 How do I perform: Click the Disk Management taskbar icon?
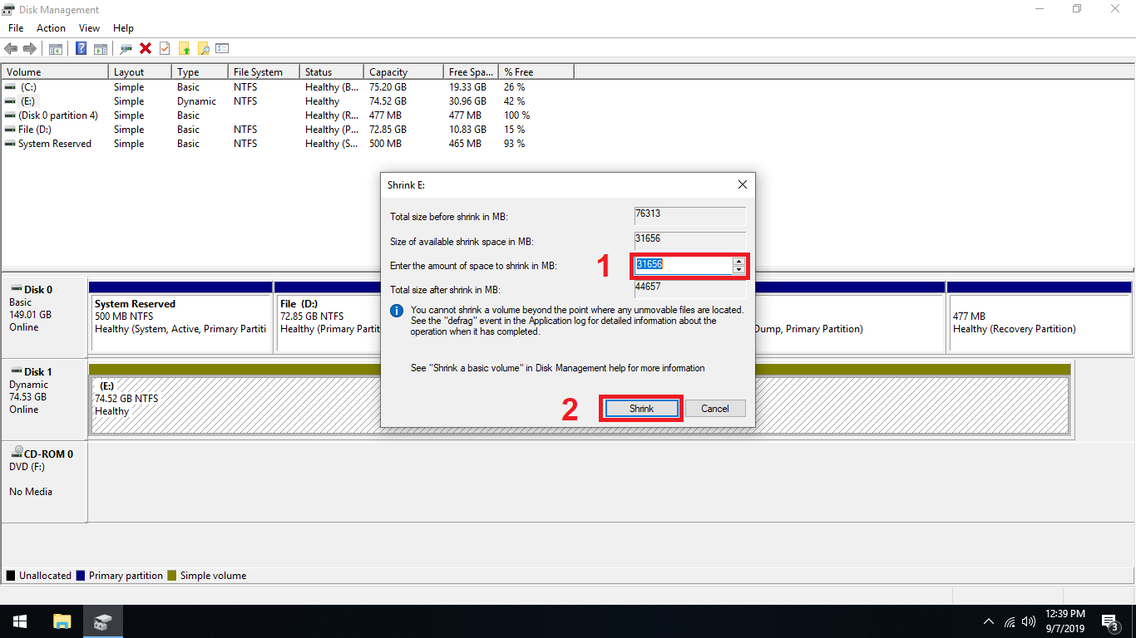(103, 621)
